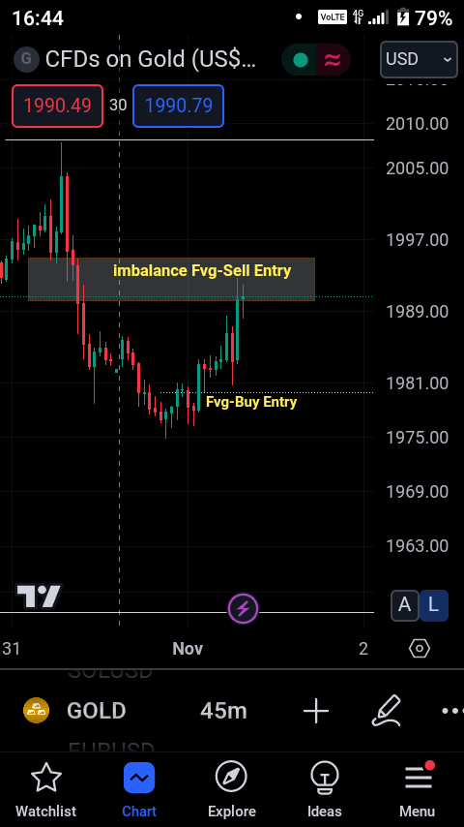Screen dimensions: 464x827
Task: Tap the plus add indicator icon
Action: click(x=316, y=711)
